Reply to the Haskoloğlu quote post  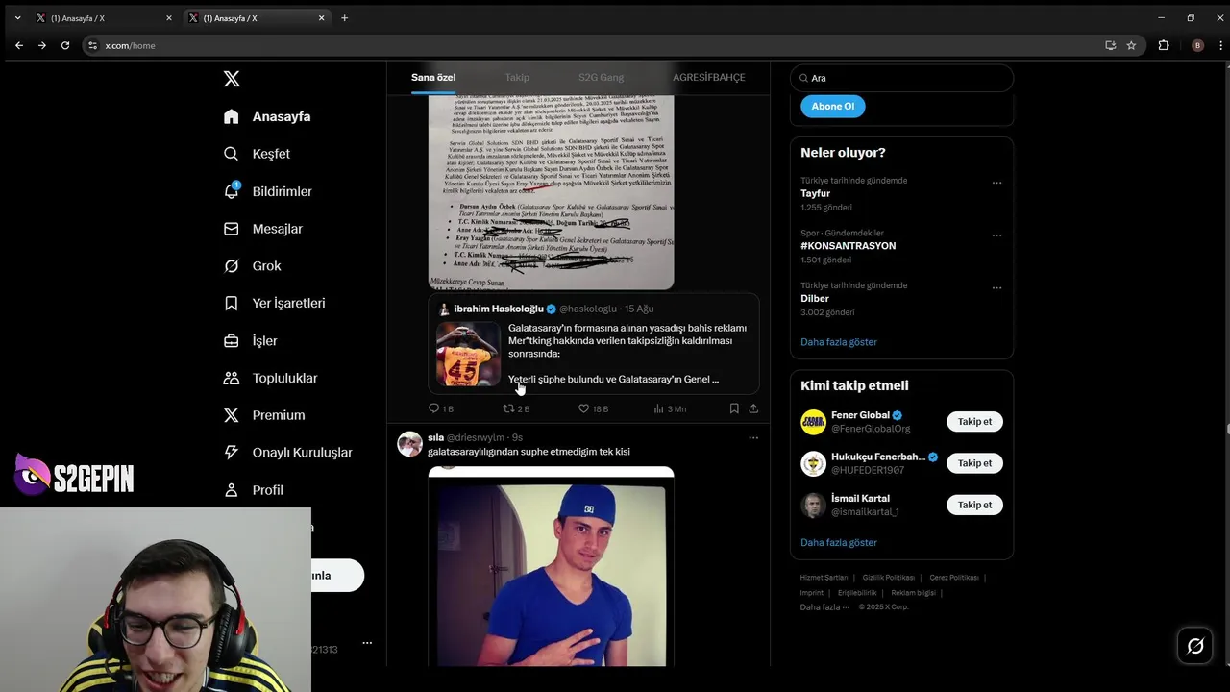tap(440, 408)
